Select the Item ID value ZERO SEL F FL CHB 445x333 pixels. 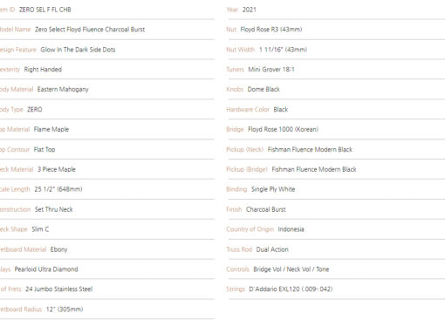(45, 10)
